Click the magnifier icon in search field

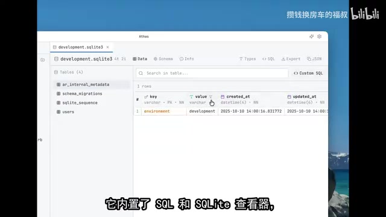click(141, 73)
